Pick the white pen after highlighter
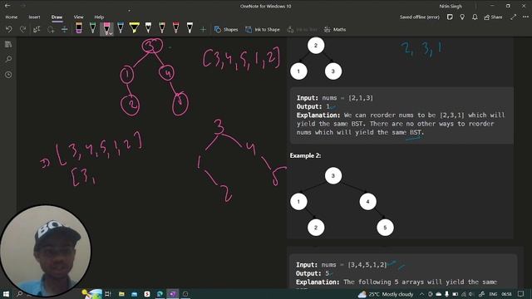532x299 pixels. click(148, 27)
